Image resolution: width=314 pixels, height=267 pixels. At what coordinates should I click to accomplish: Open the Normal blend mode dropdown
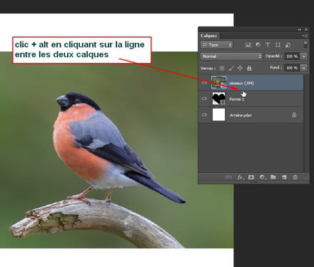click(x=231, y=56)
